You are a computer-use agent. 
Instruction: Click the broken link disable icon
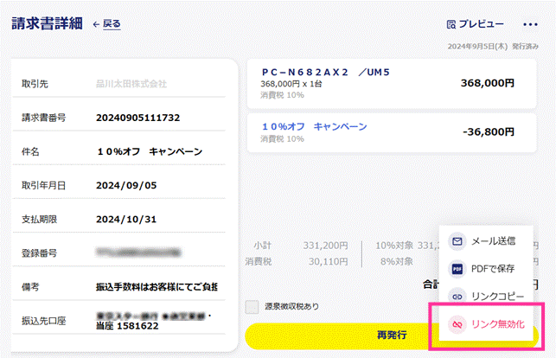tap(457, 324)
